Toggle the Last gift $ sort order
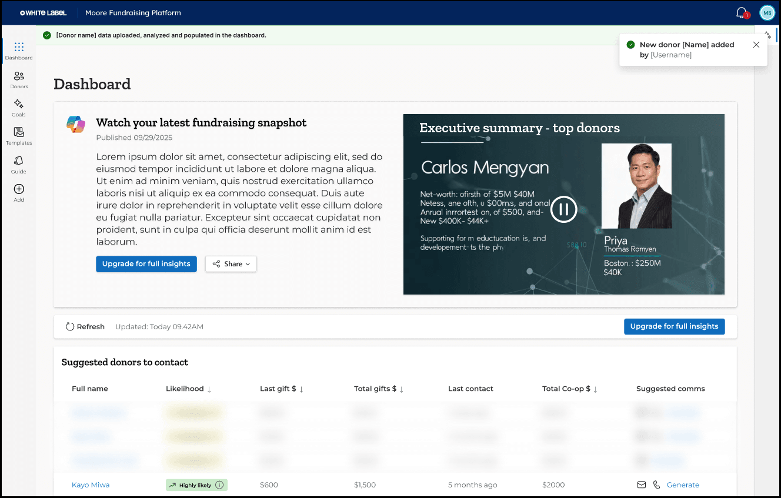The width and height of the screenshot is (781, 498). [301, 389]
